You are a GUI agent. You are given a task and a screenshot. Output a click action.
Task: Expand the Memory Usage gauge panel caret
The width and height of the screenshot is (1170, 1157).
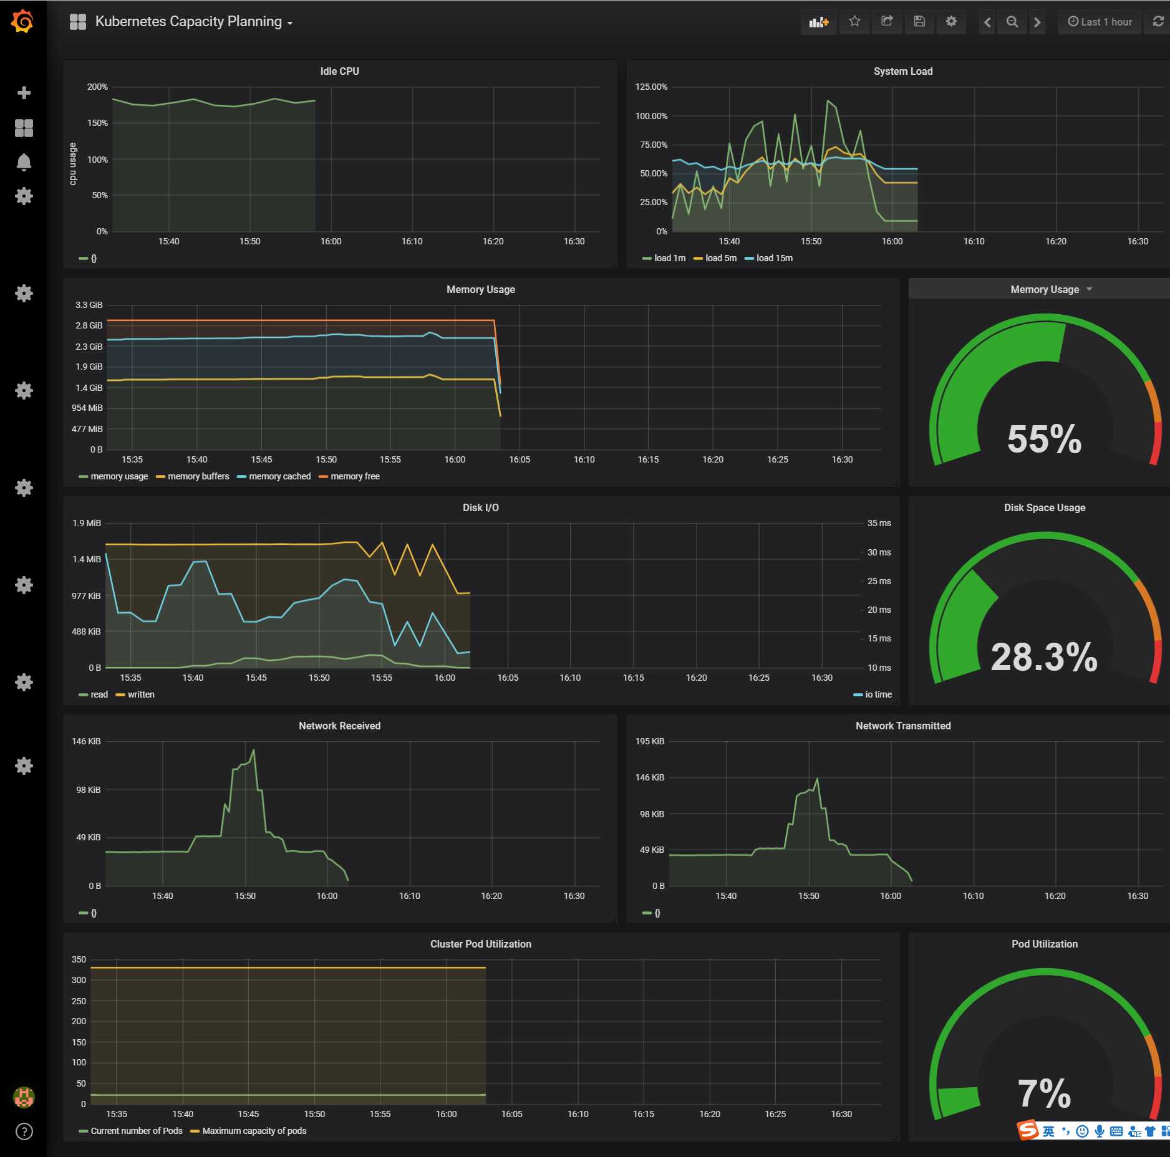[1090, 289]
